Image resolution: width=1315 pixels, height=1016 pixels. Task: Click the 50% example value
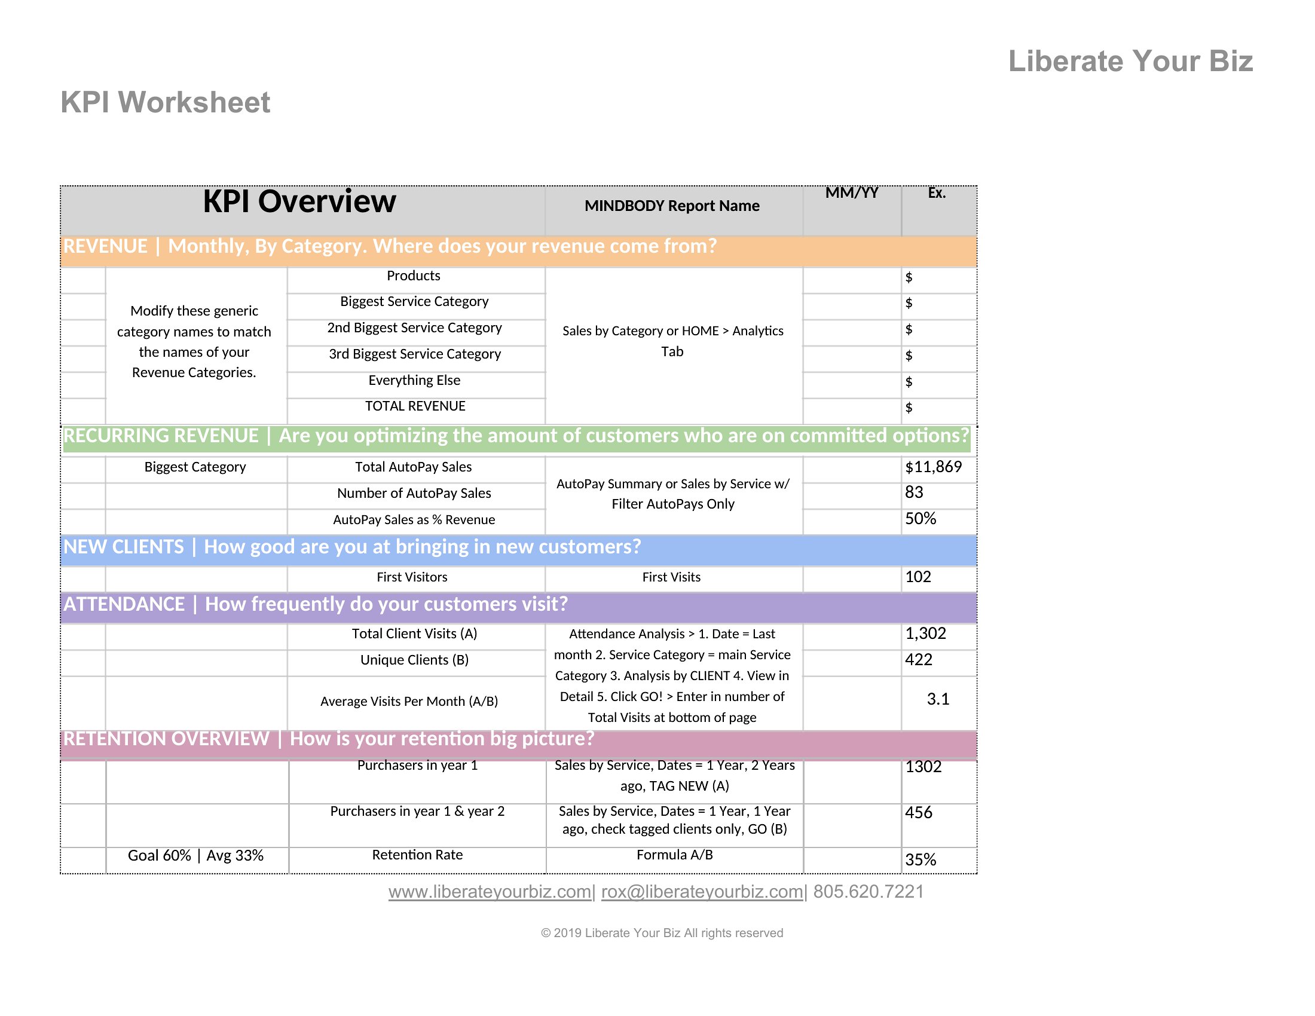pyautogui.click(x=921, y=519)
